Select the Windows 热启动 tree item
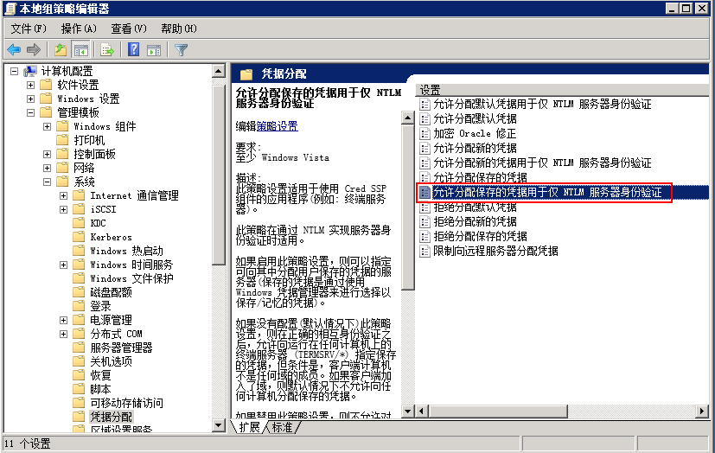The image size is (715, 453). [x=126, y=251]
